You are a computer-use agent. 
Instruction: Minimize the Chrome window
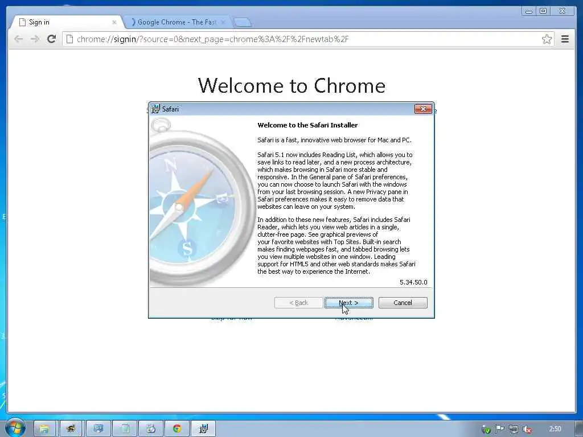[528, 11]
